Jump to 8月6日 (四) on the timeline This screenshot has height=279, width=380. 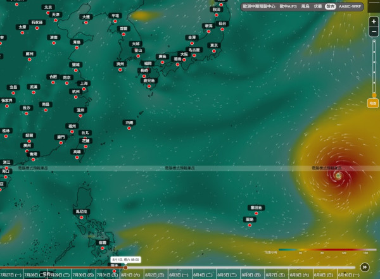pos(251,275)
